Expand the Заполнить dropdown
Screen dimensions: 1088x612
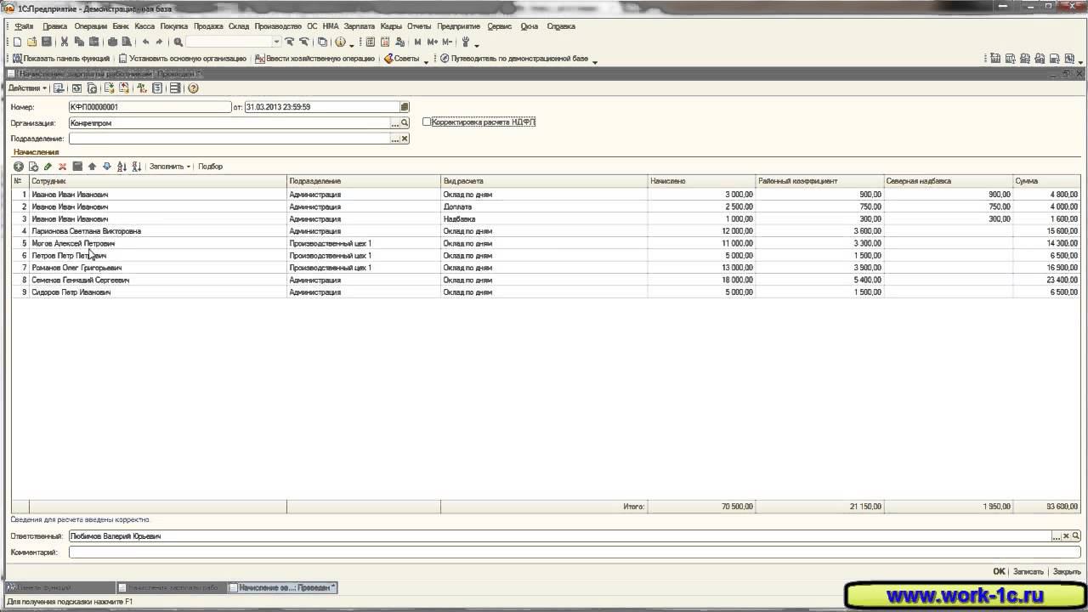pyautogui.click(x=170, y=167)
